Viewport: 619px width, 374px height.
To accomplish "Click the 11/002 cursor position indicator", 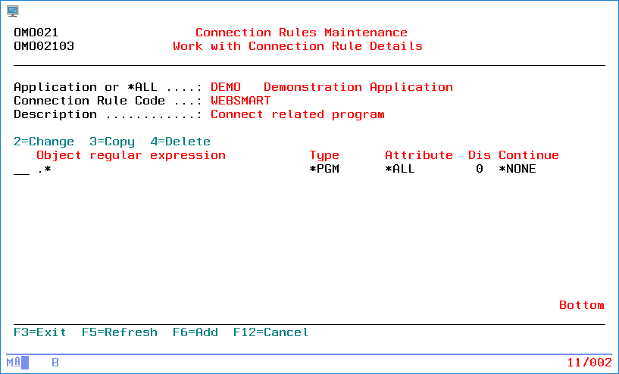I will pos(589,363).
